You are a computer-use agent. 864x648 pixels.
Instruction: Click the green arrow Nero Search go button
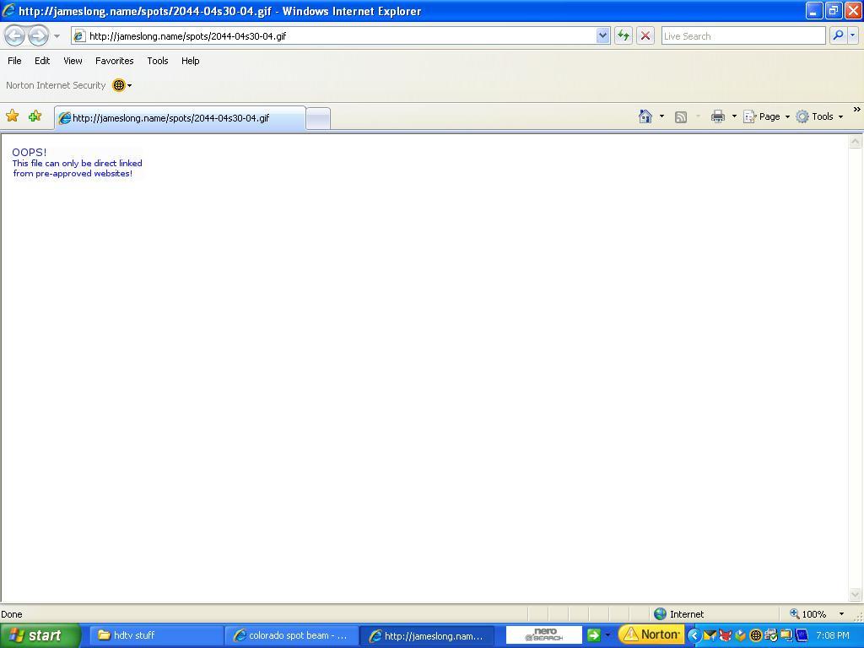click(593, 634)
